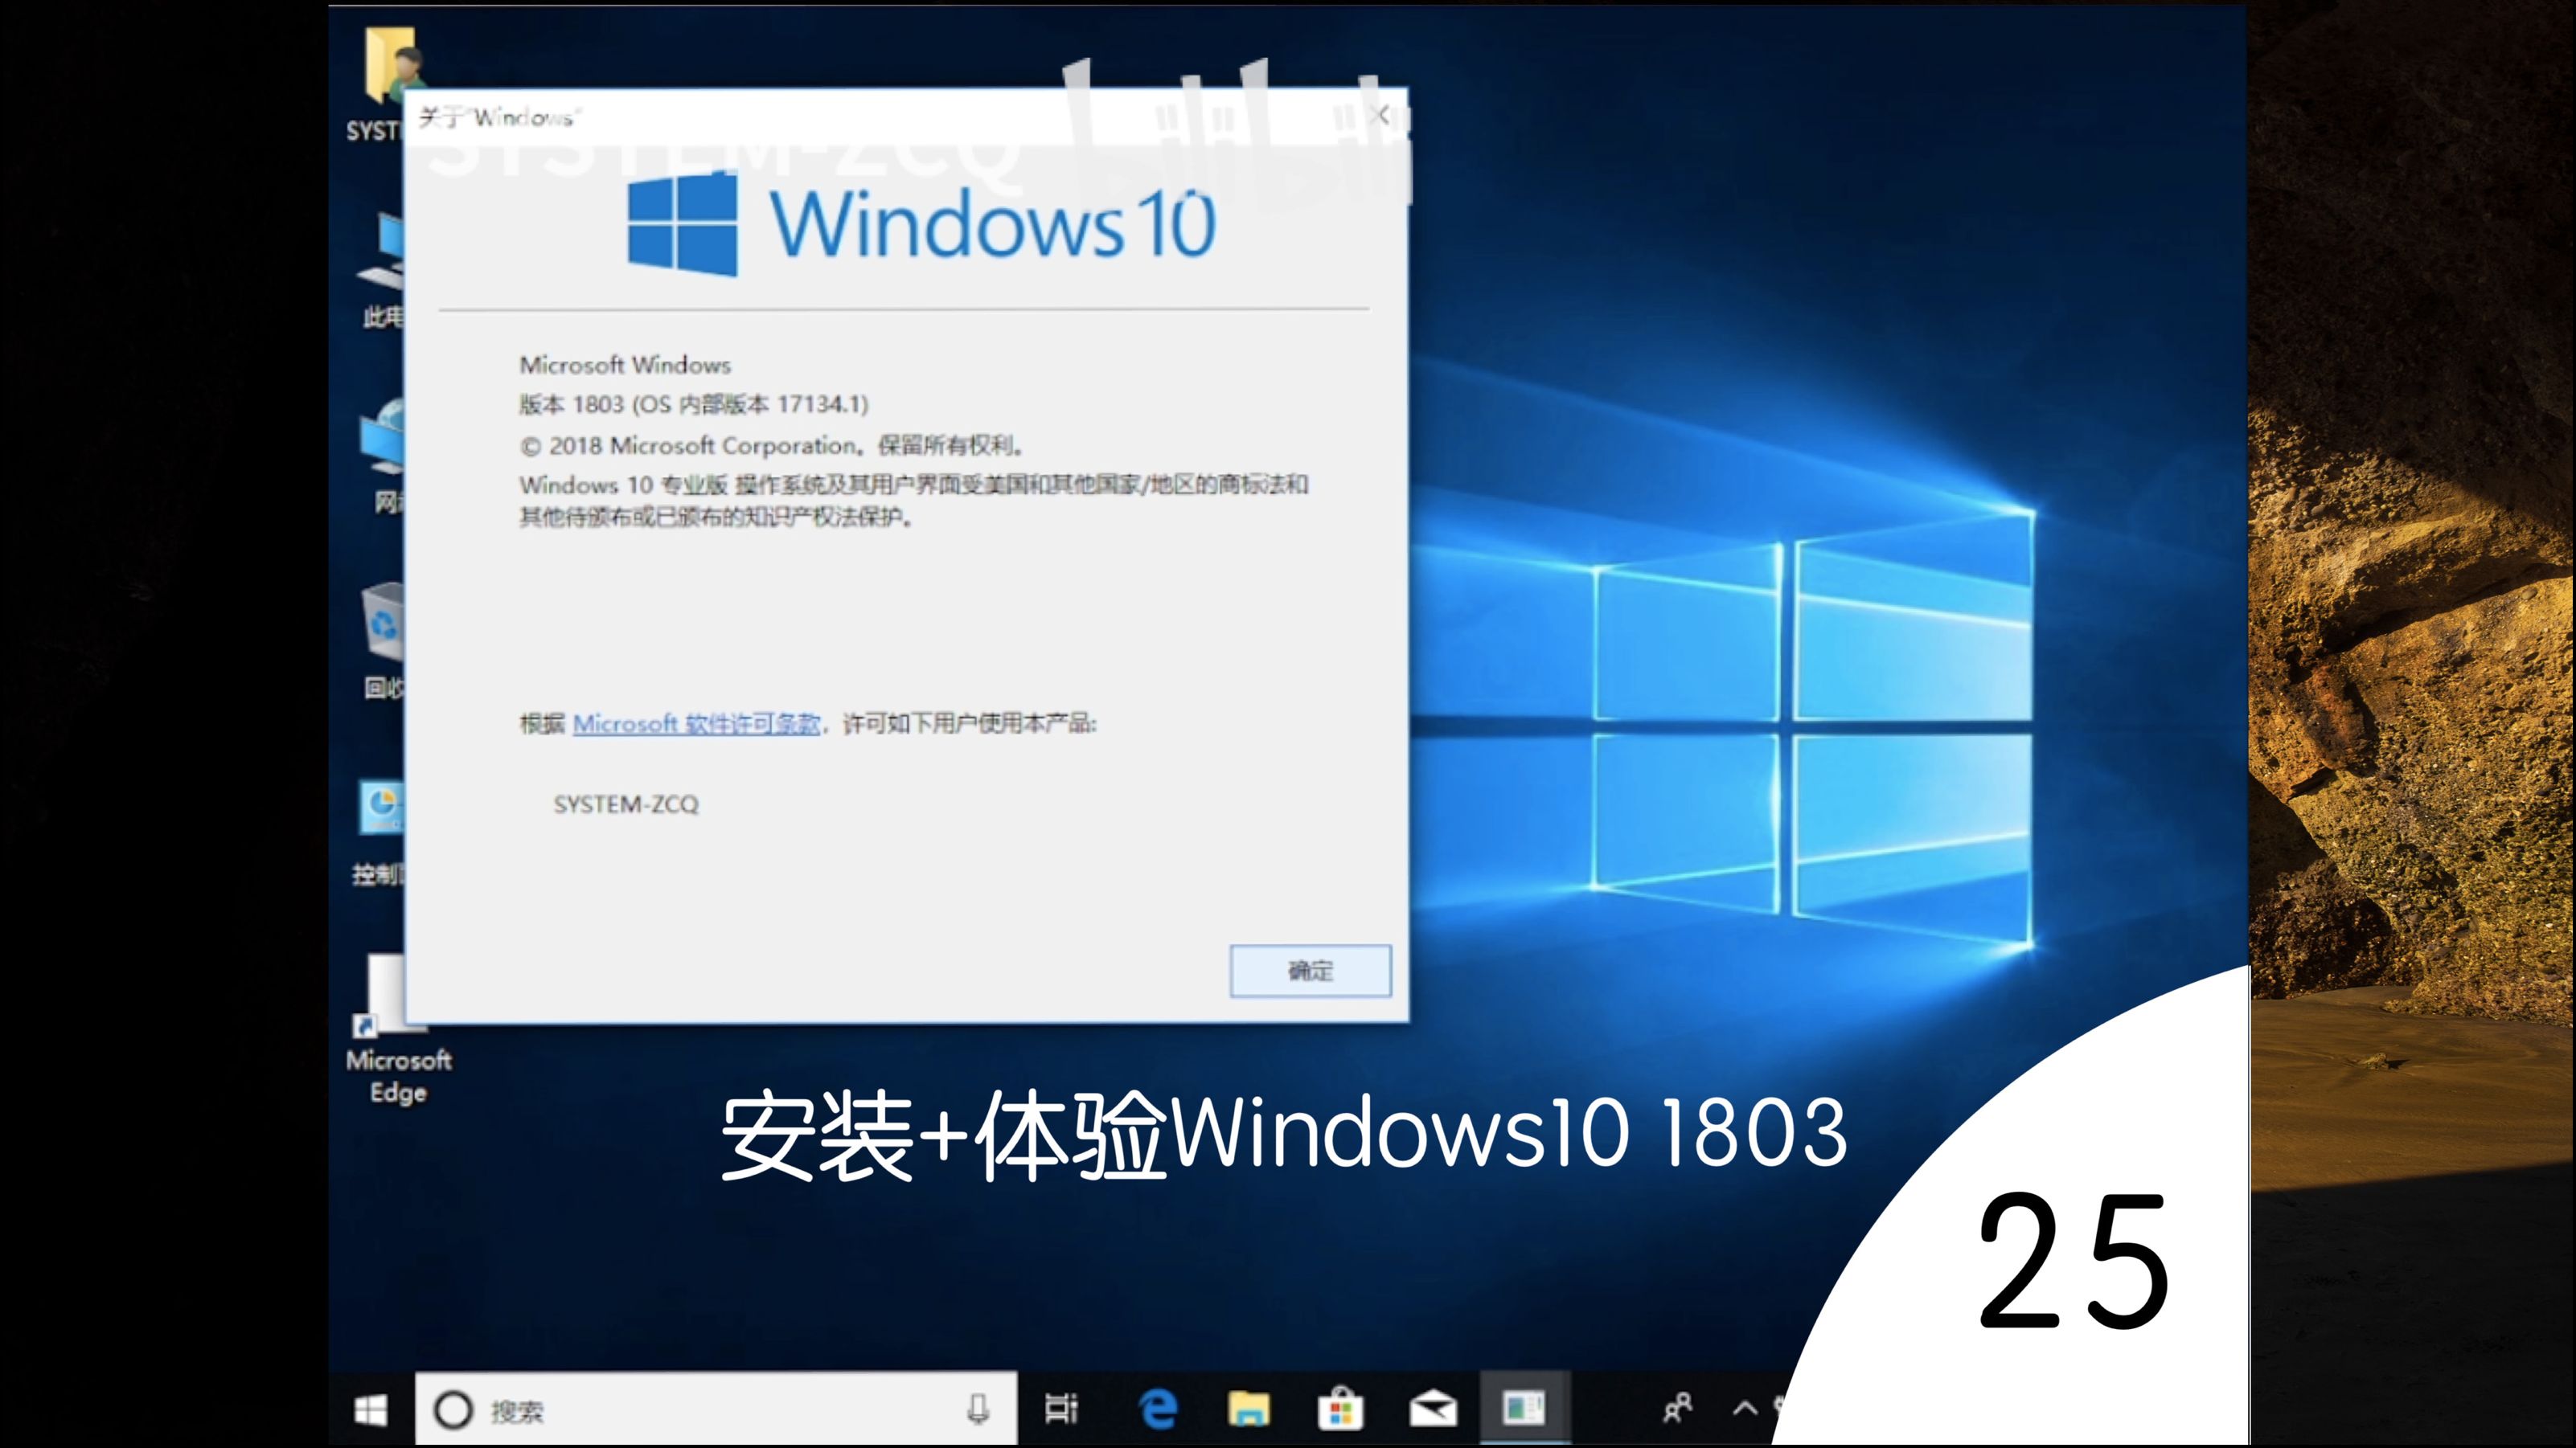Select the Recycle Bin desktop icon
The image size is (2576, 1448).
point(384,640)
